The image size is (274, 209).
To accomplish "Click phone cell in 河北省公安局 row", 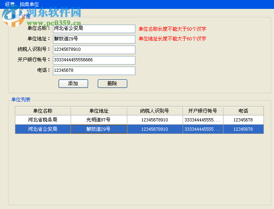I will [243, 129].
